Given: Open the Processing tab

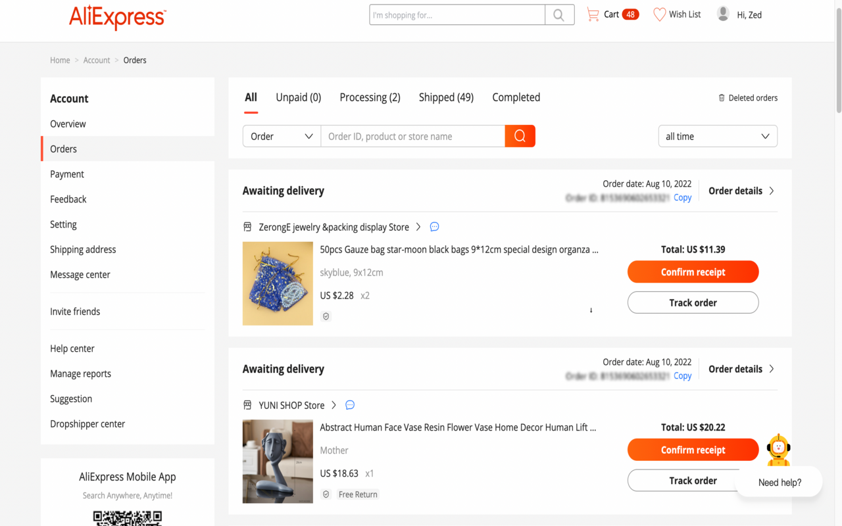Looking at the screenshot, I should click(370, 97).
